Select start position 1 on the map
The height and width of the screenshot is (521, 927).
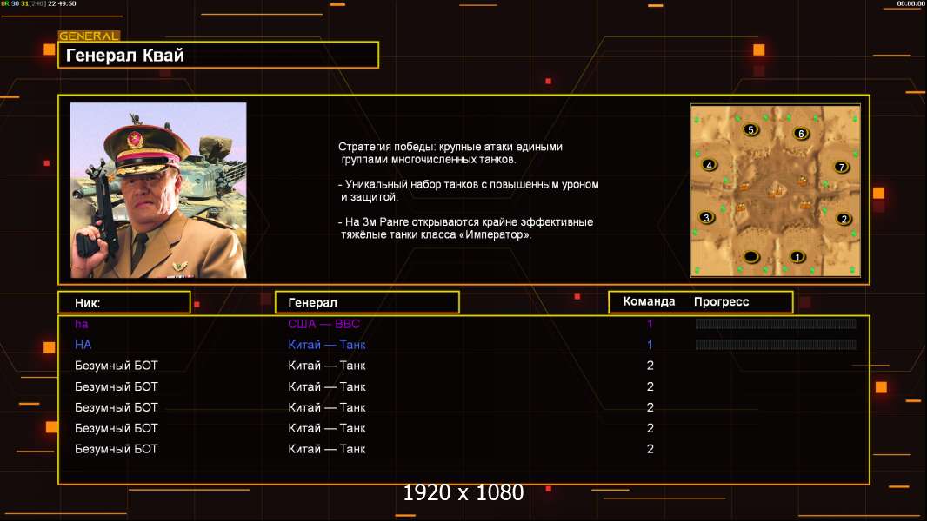(x=797, y=257)
